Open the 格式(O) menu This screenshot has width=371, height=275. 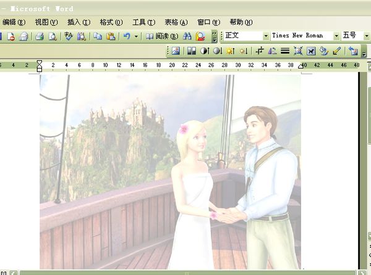111,22
